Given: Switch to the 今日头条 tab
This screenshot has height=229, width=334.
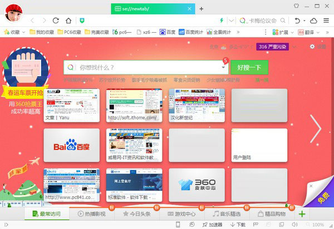Looking at the screenshot, I should pyautogui.click(x=137, y=213).
